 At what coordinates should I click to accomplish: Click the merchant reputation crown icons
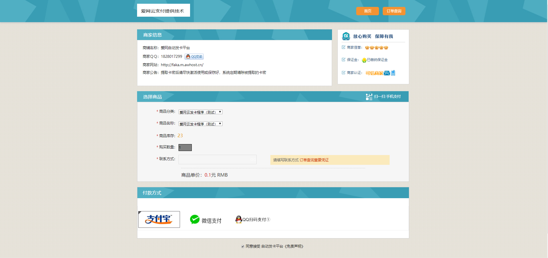pyautogui.click(x=376, y=48)
